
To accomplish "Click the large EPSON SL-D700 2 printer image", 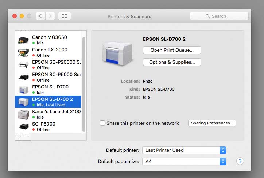I will point(117,54).
